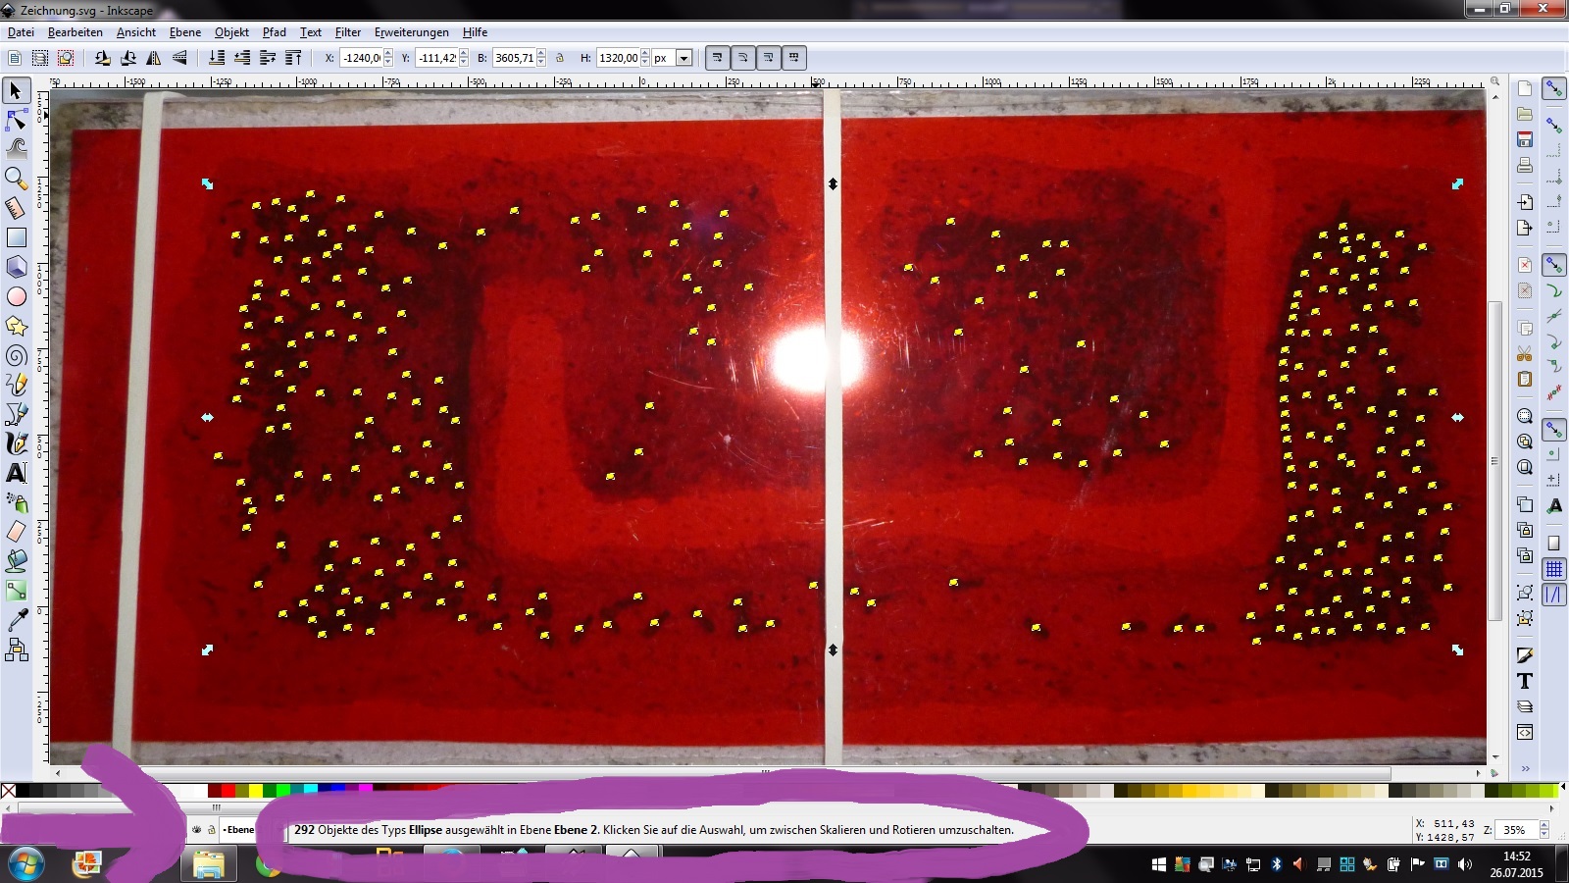Viewport: 1569px width, 883px height.
Task: Flip selection horizontally using toolbar icon
Action: [x=154, y=58]
